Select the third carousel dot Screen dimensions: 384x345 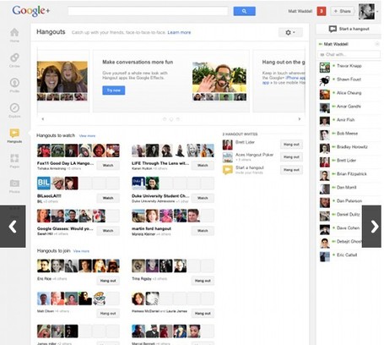(x=177, y=119)
